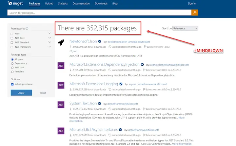Open the Blog nav item
The image size is (236, 146).
pos(115,4)
